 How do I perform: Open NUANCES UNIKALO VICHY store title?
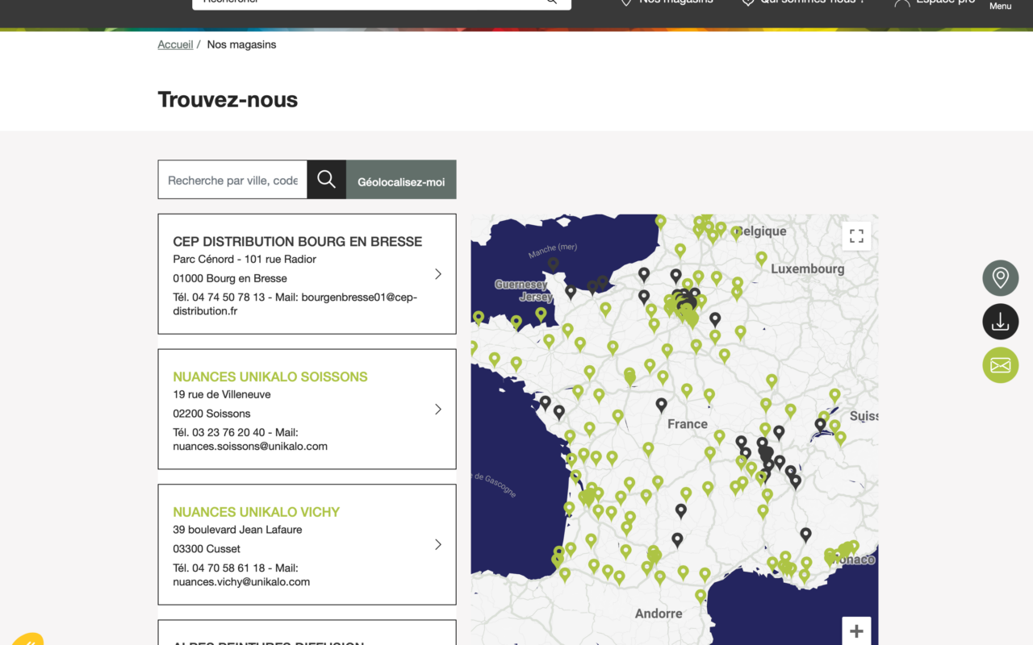(x=256, y=512)
